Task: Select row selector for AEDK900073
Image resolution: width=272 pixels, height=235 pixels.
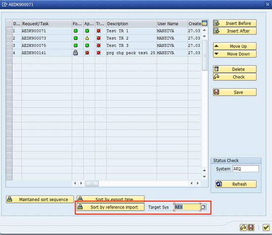Action: click(x=9, y=38)
